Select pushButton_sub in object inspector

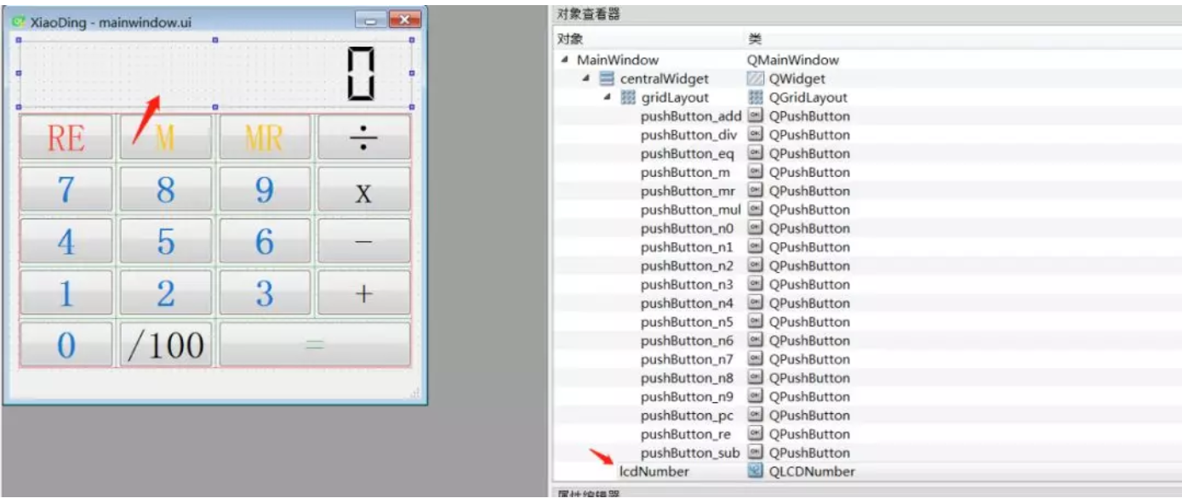click(690, 452)
